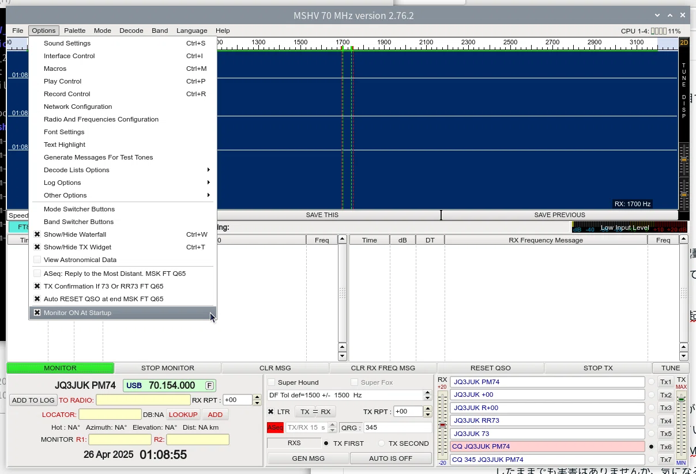Open the Palette menu

[75, 31]
